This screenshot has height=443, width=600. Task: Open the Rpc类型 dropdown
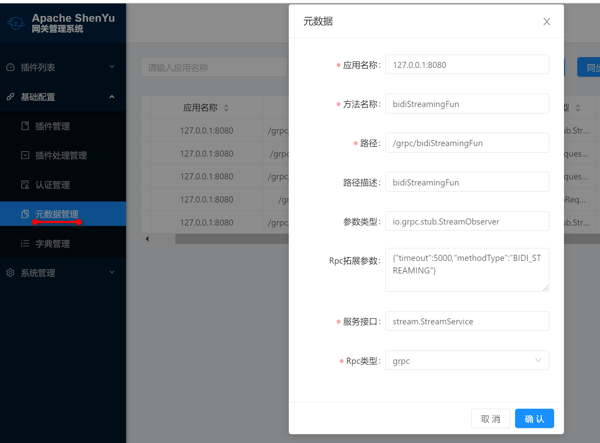click(x=467, y=360)
